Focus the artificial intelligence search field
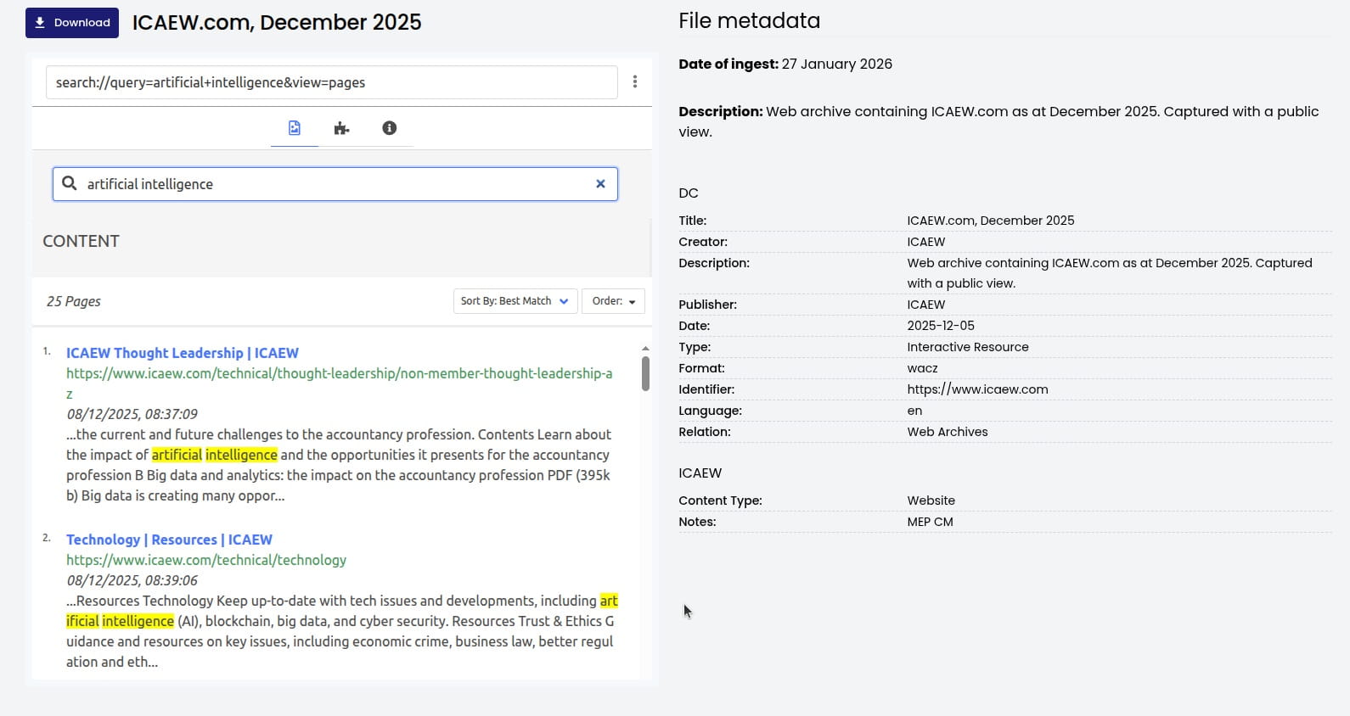The height and width of the screenshot is (716, 1350). [335, 184]
